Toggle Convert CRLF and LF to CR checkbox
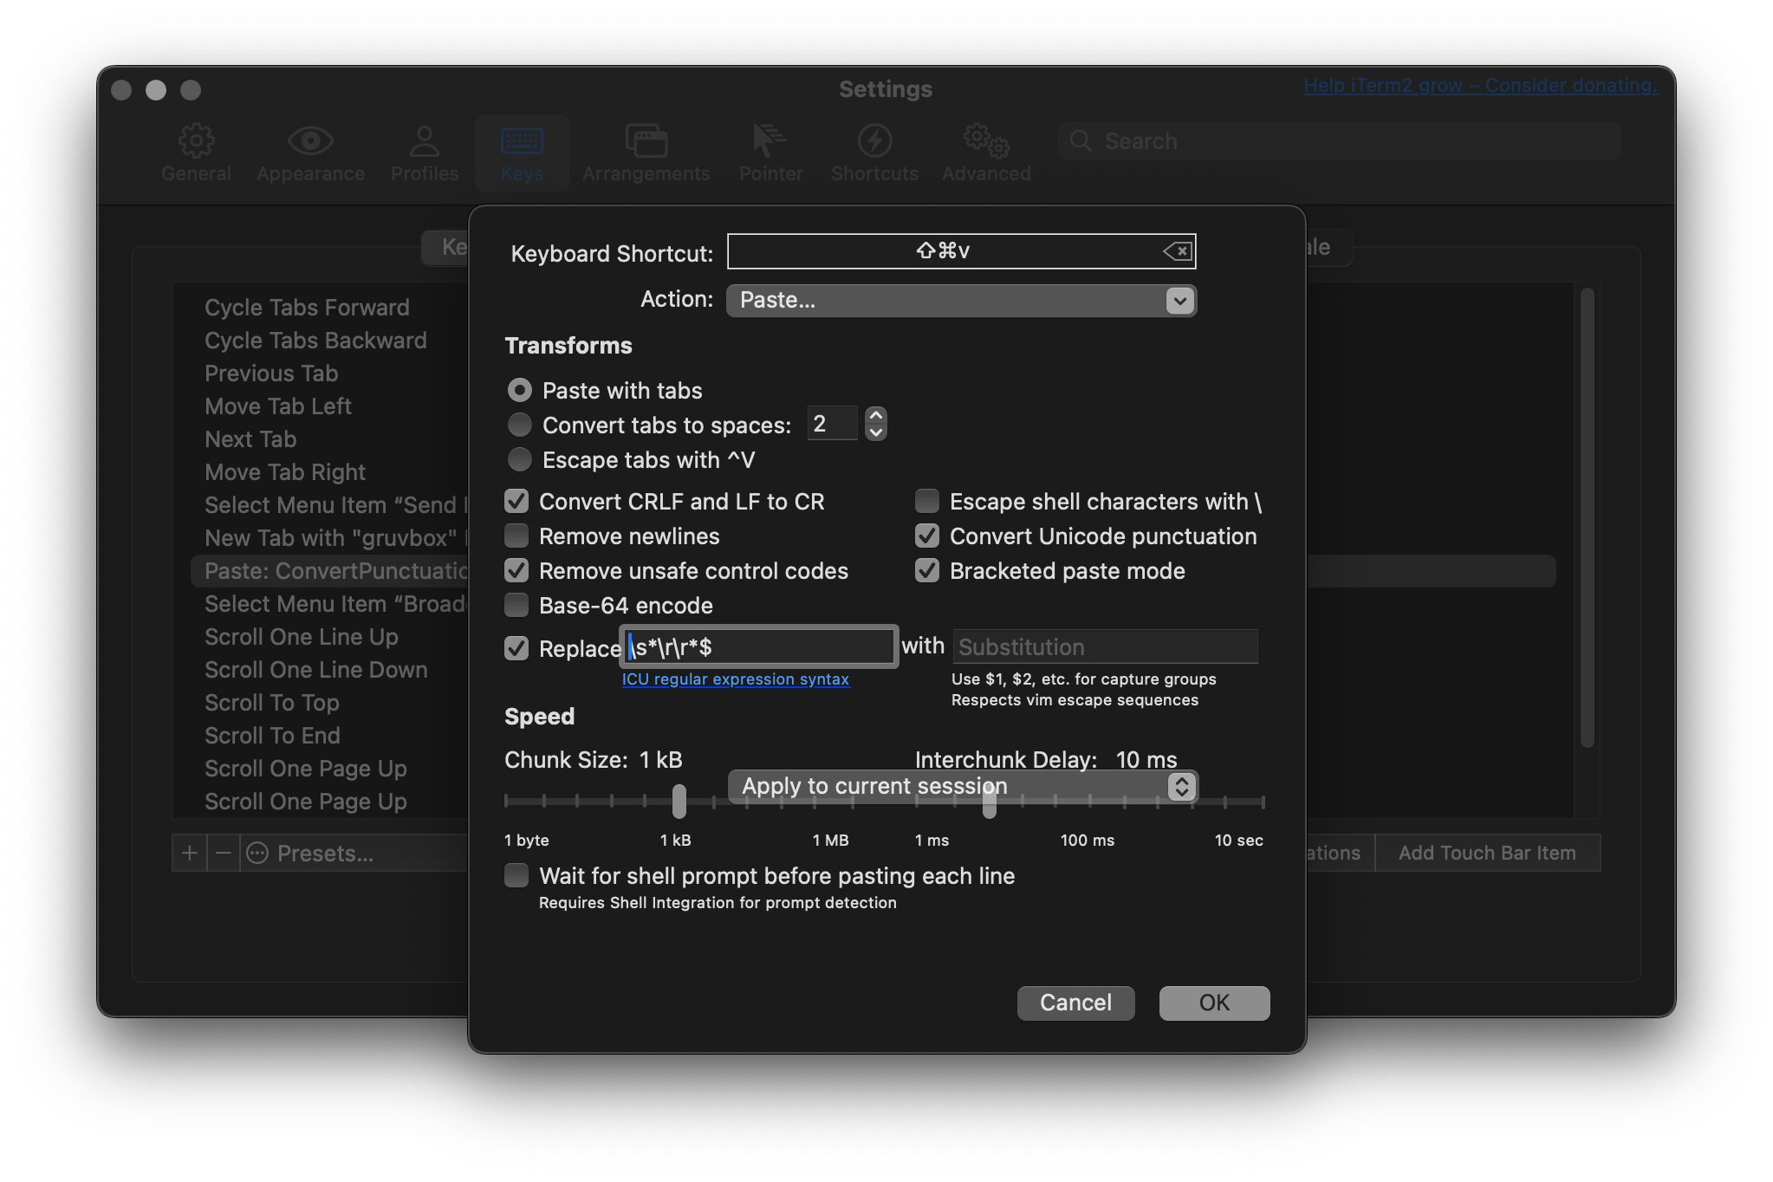The image size is (1773, 1182). (x=518, y=500)
